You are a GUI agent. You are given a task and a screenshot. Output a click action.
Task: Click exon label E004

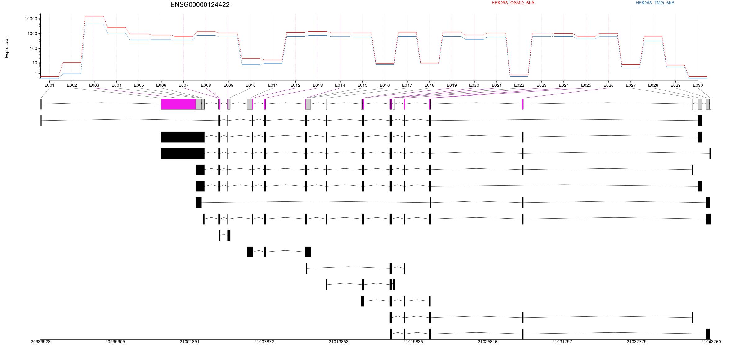pyautogui.click(x=116, y=85)
